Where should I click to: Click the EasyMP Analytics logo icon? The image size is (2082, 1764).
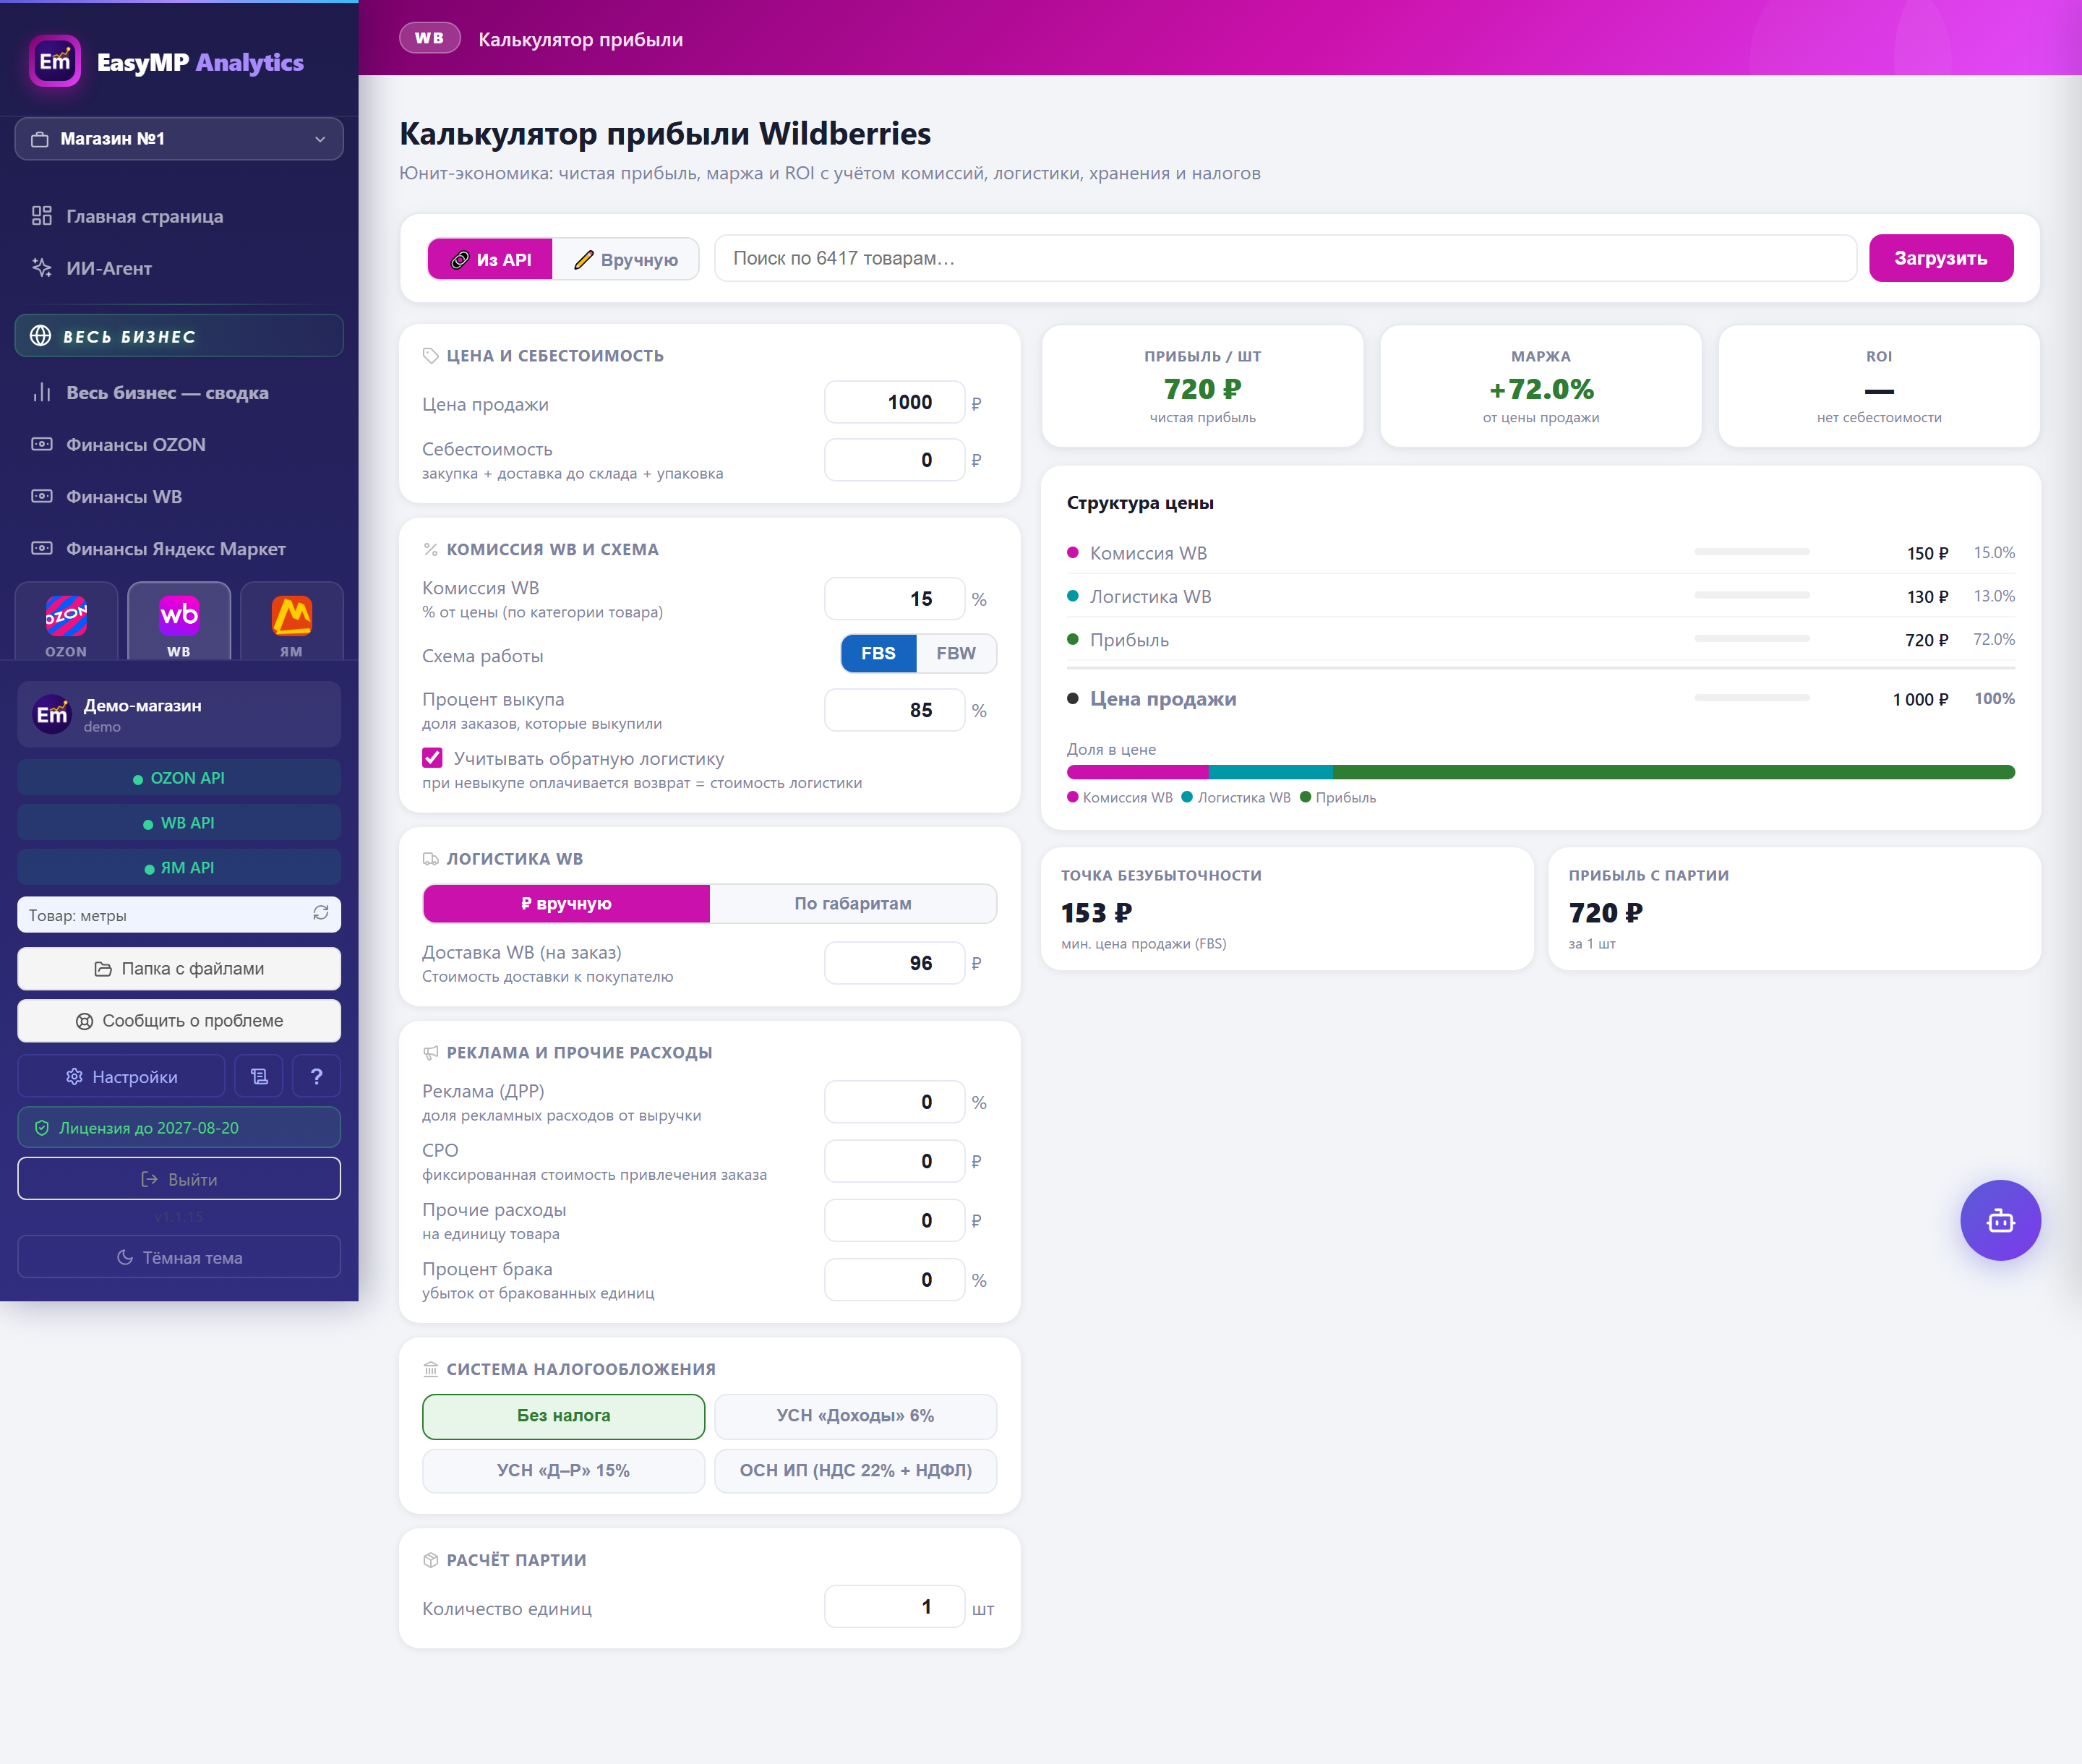55,61
